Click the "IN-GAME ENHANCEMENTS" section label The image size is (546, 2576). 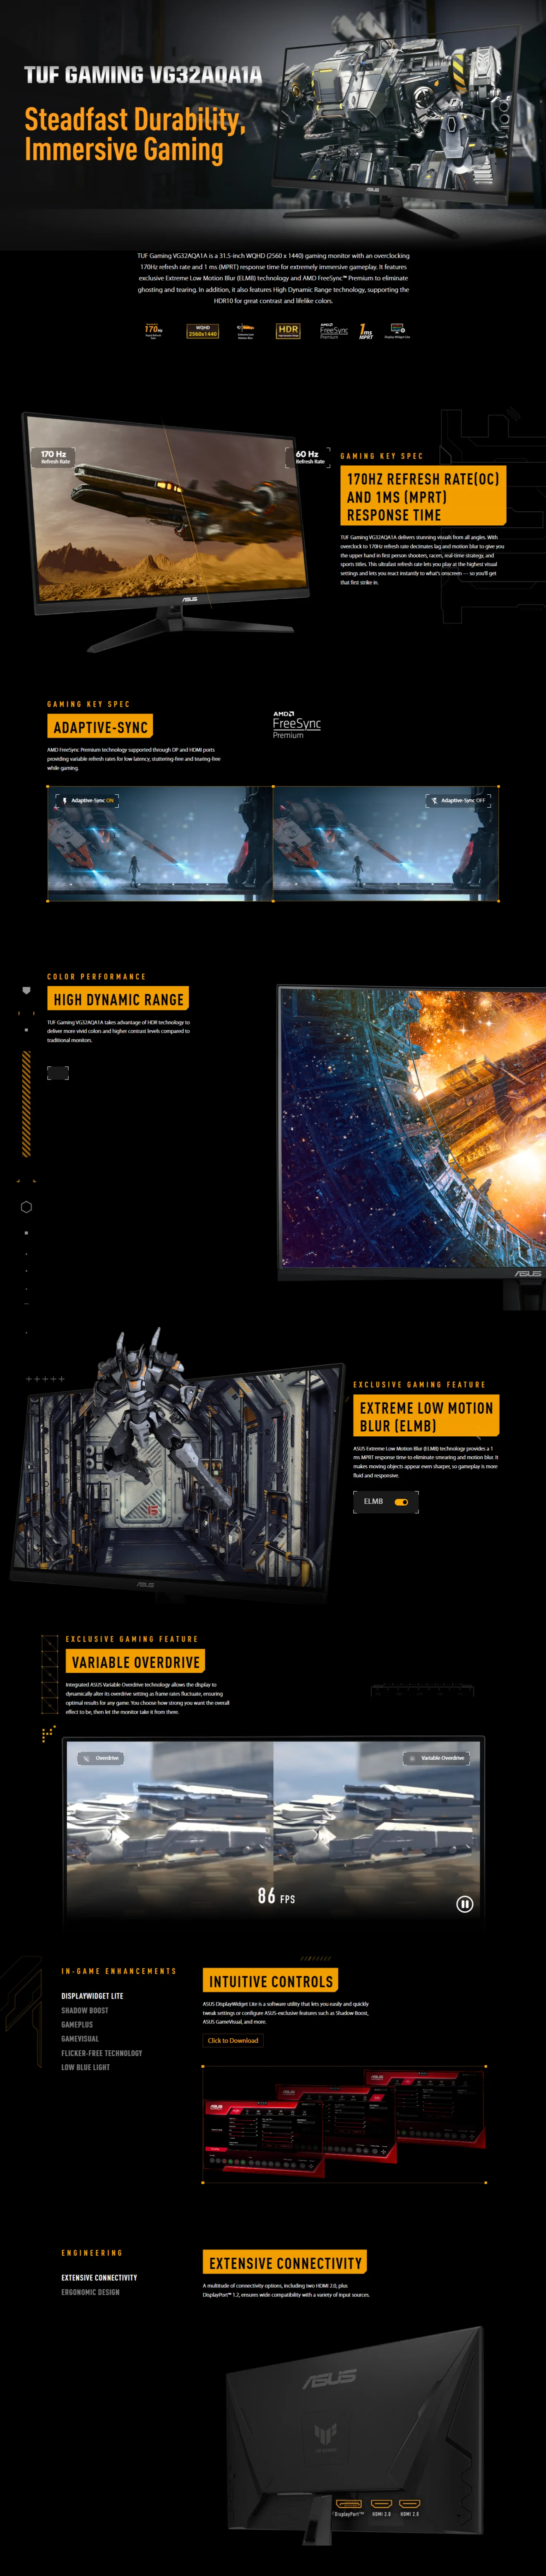click(119, 1971)
